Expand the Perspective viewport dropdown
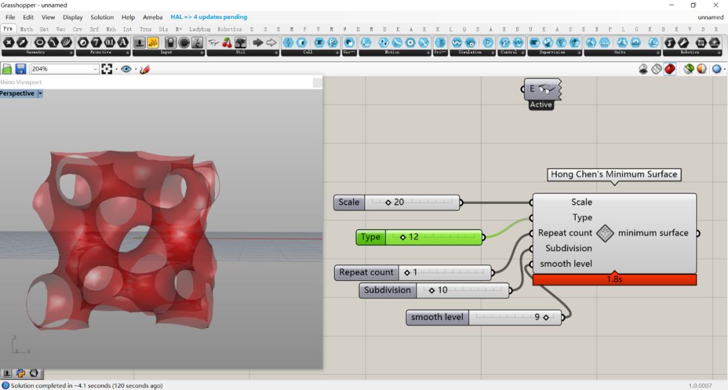The image size is (728, 390). click(40, 94)
